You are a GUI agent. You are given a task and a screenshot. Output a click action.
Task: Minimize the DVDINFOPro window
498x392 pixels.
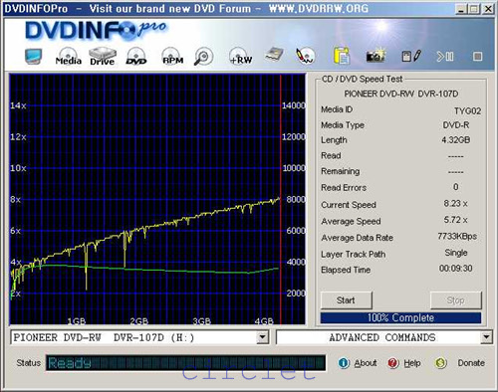460,9
